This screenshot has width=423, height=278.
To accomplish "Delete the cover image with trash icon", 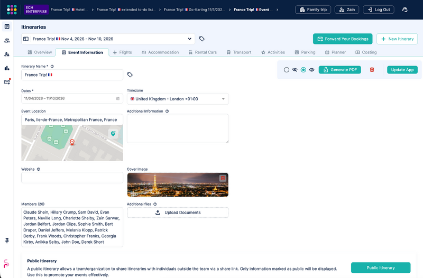I will pos(223,178).
